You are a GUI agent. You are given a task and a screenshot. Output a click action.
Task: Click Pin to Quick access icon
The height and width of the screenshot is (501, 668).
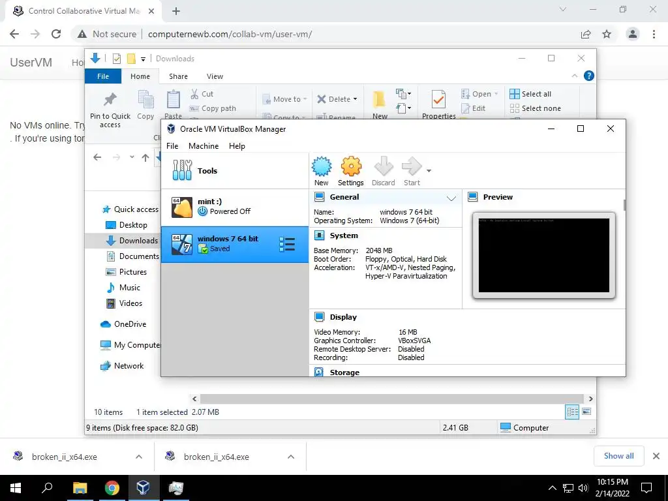coord(110,99)
